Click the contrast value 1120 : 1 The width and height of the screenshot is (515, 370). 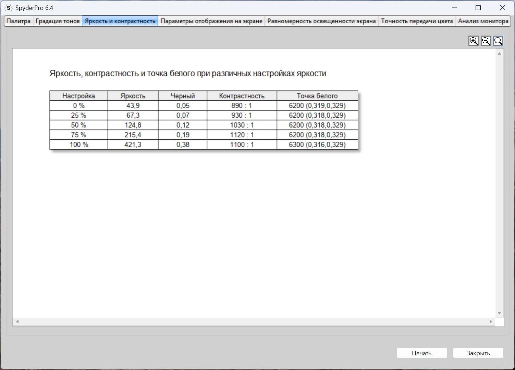click(x=242, y=135)
